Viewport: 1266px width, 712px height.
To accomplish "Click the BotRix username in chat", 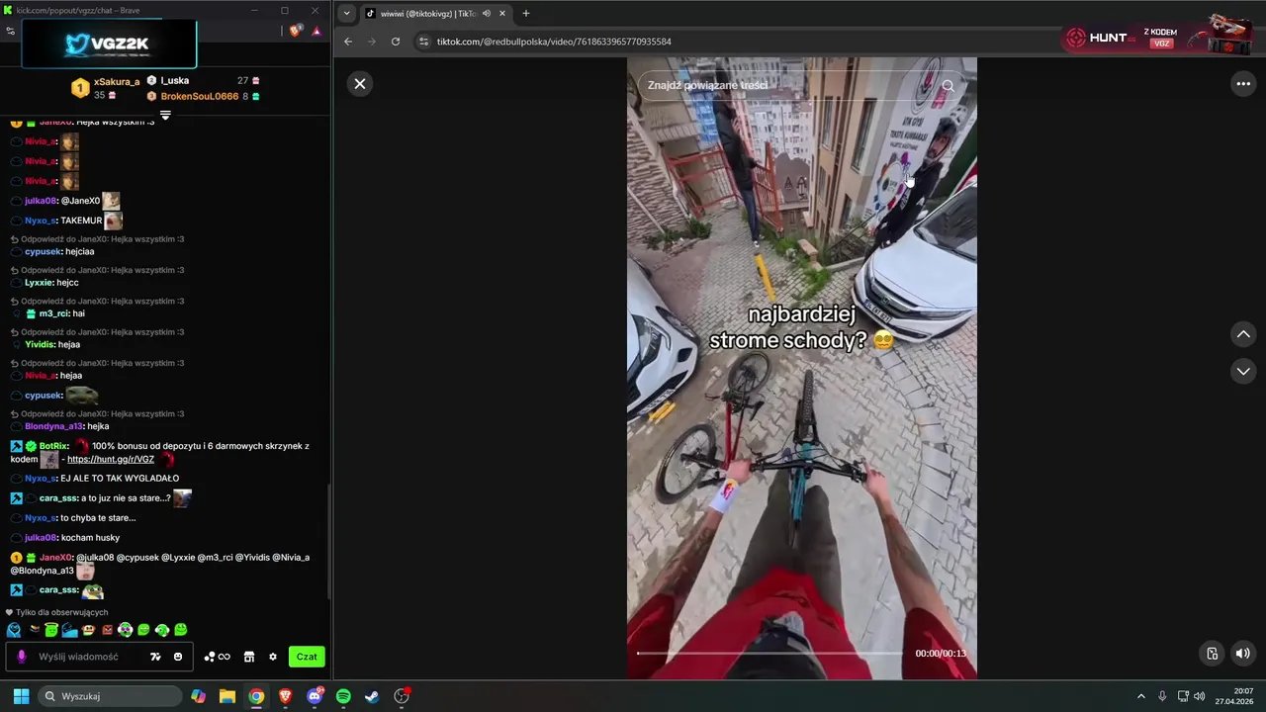I will (54, 446).
